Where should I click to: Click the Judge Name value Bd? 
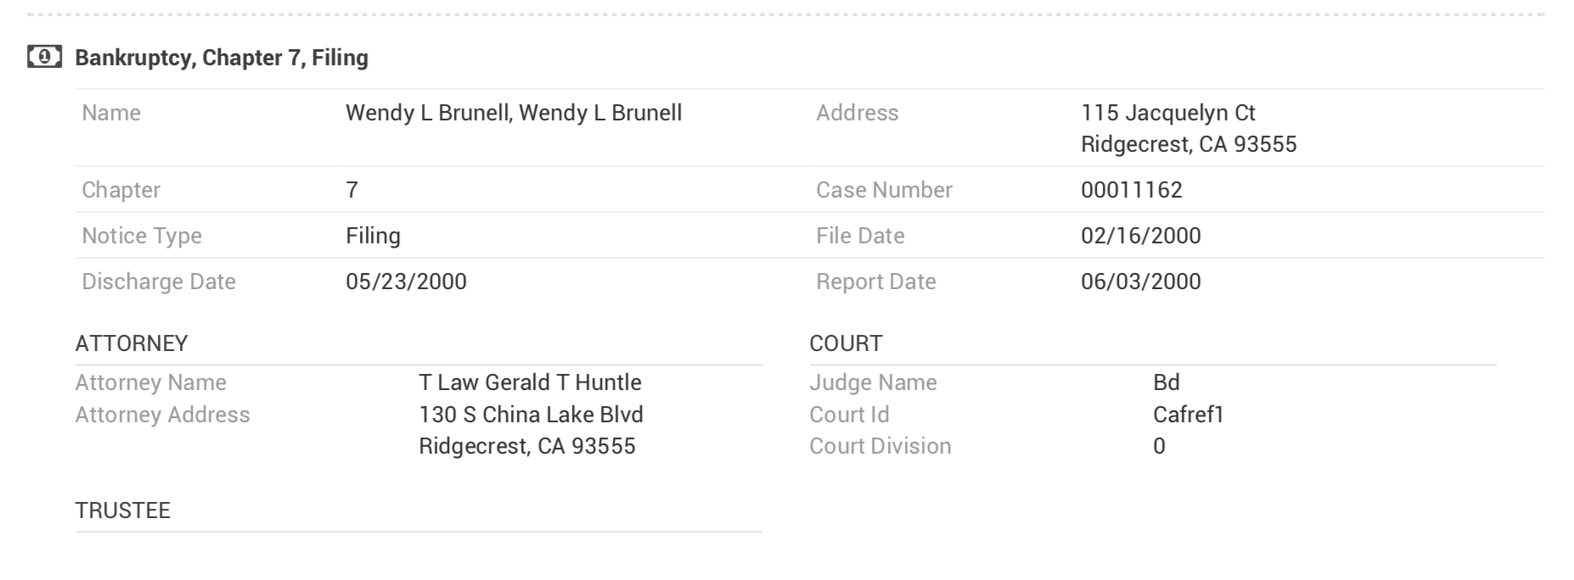click(1166, 382)
